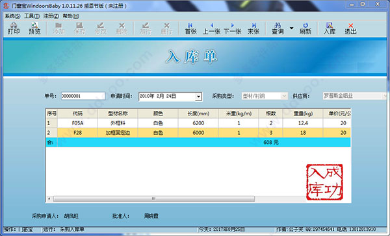Select cell F28 in row 2
The height and width of the screenshot is (236, 390).
(x=77, y=133)
